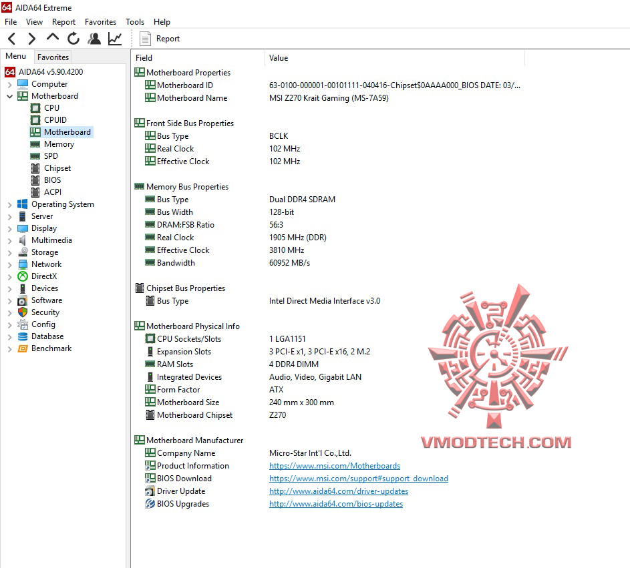The height and width of the screenshot is (568, 630).
Task: Open the View menu
Action: [x=34, y=21]
